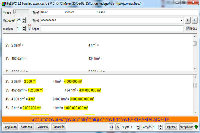Screen dimensions: 200x133
Task: Click the green status indicator icon
Action: pos(197,127)
